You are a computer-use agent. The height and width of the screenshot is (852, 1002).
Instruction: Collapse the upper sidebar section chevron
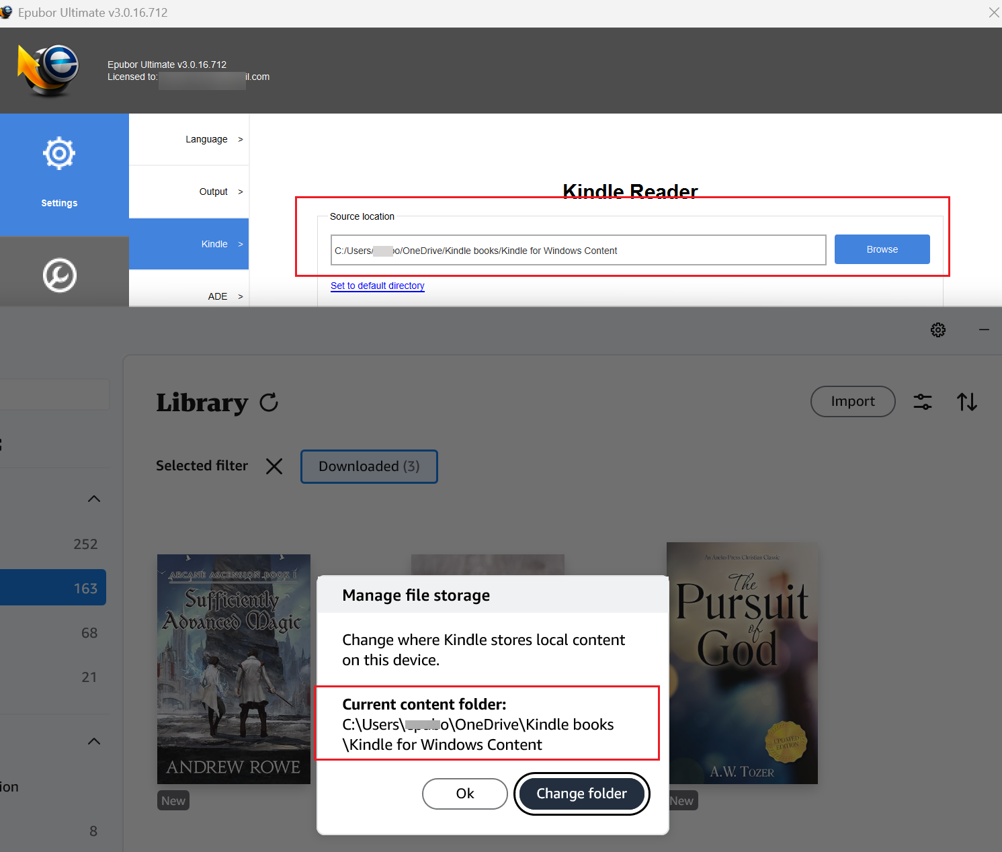tap(94, 499)
